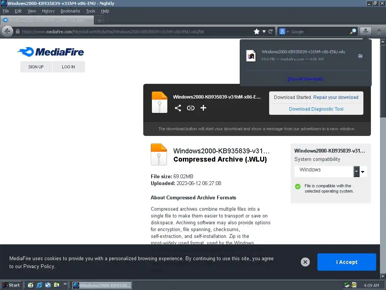Click the 'File size: 69.02MB' text
386x290 pixels.
(172, 176)
